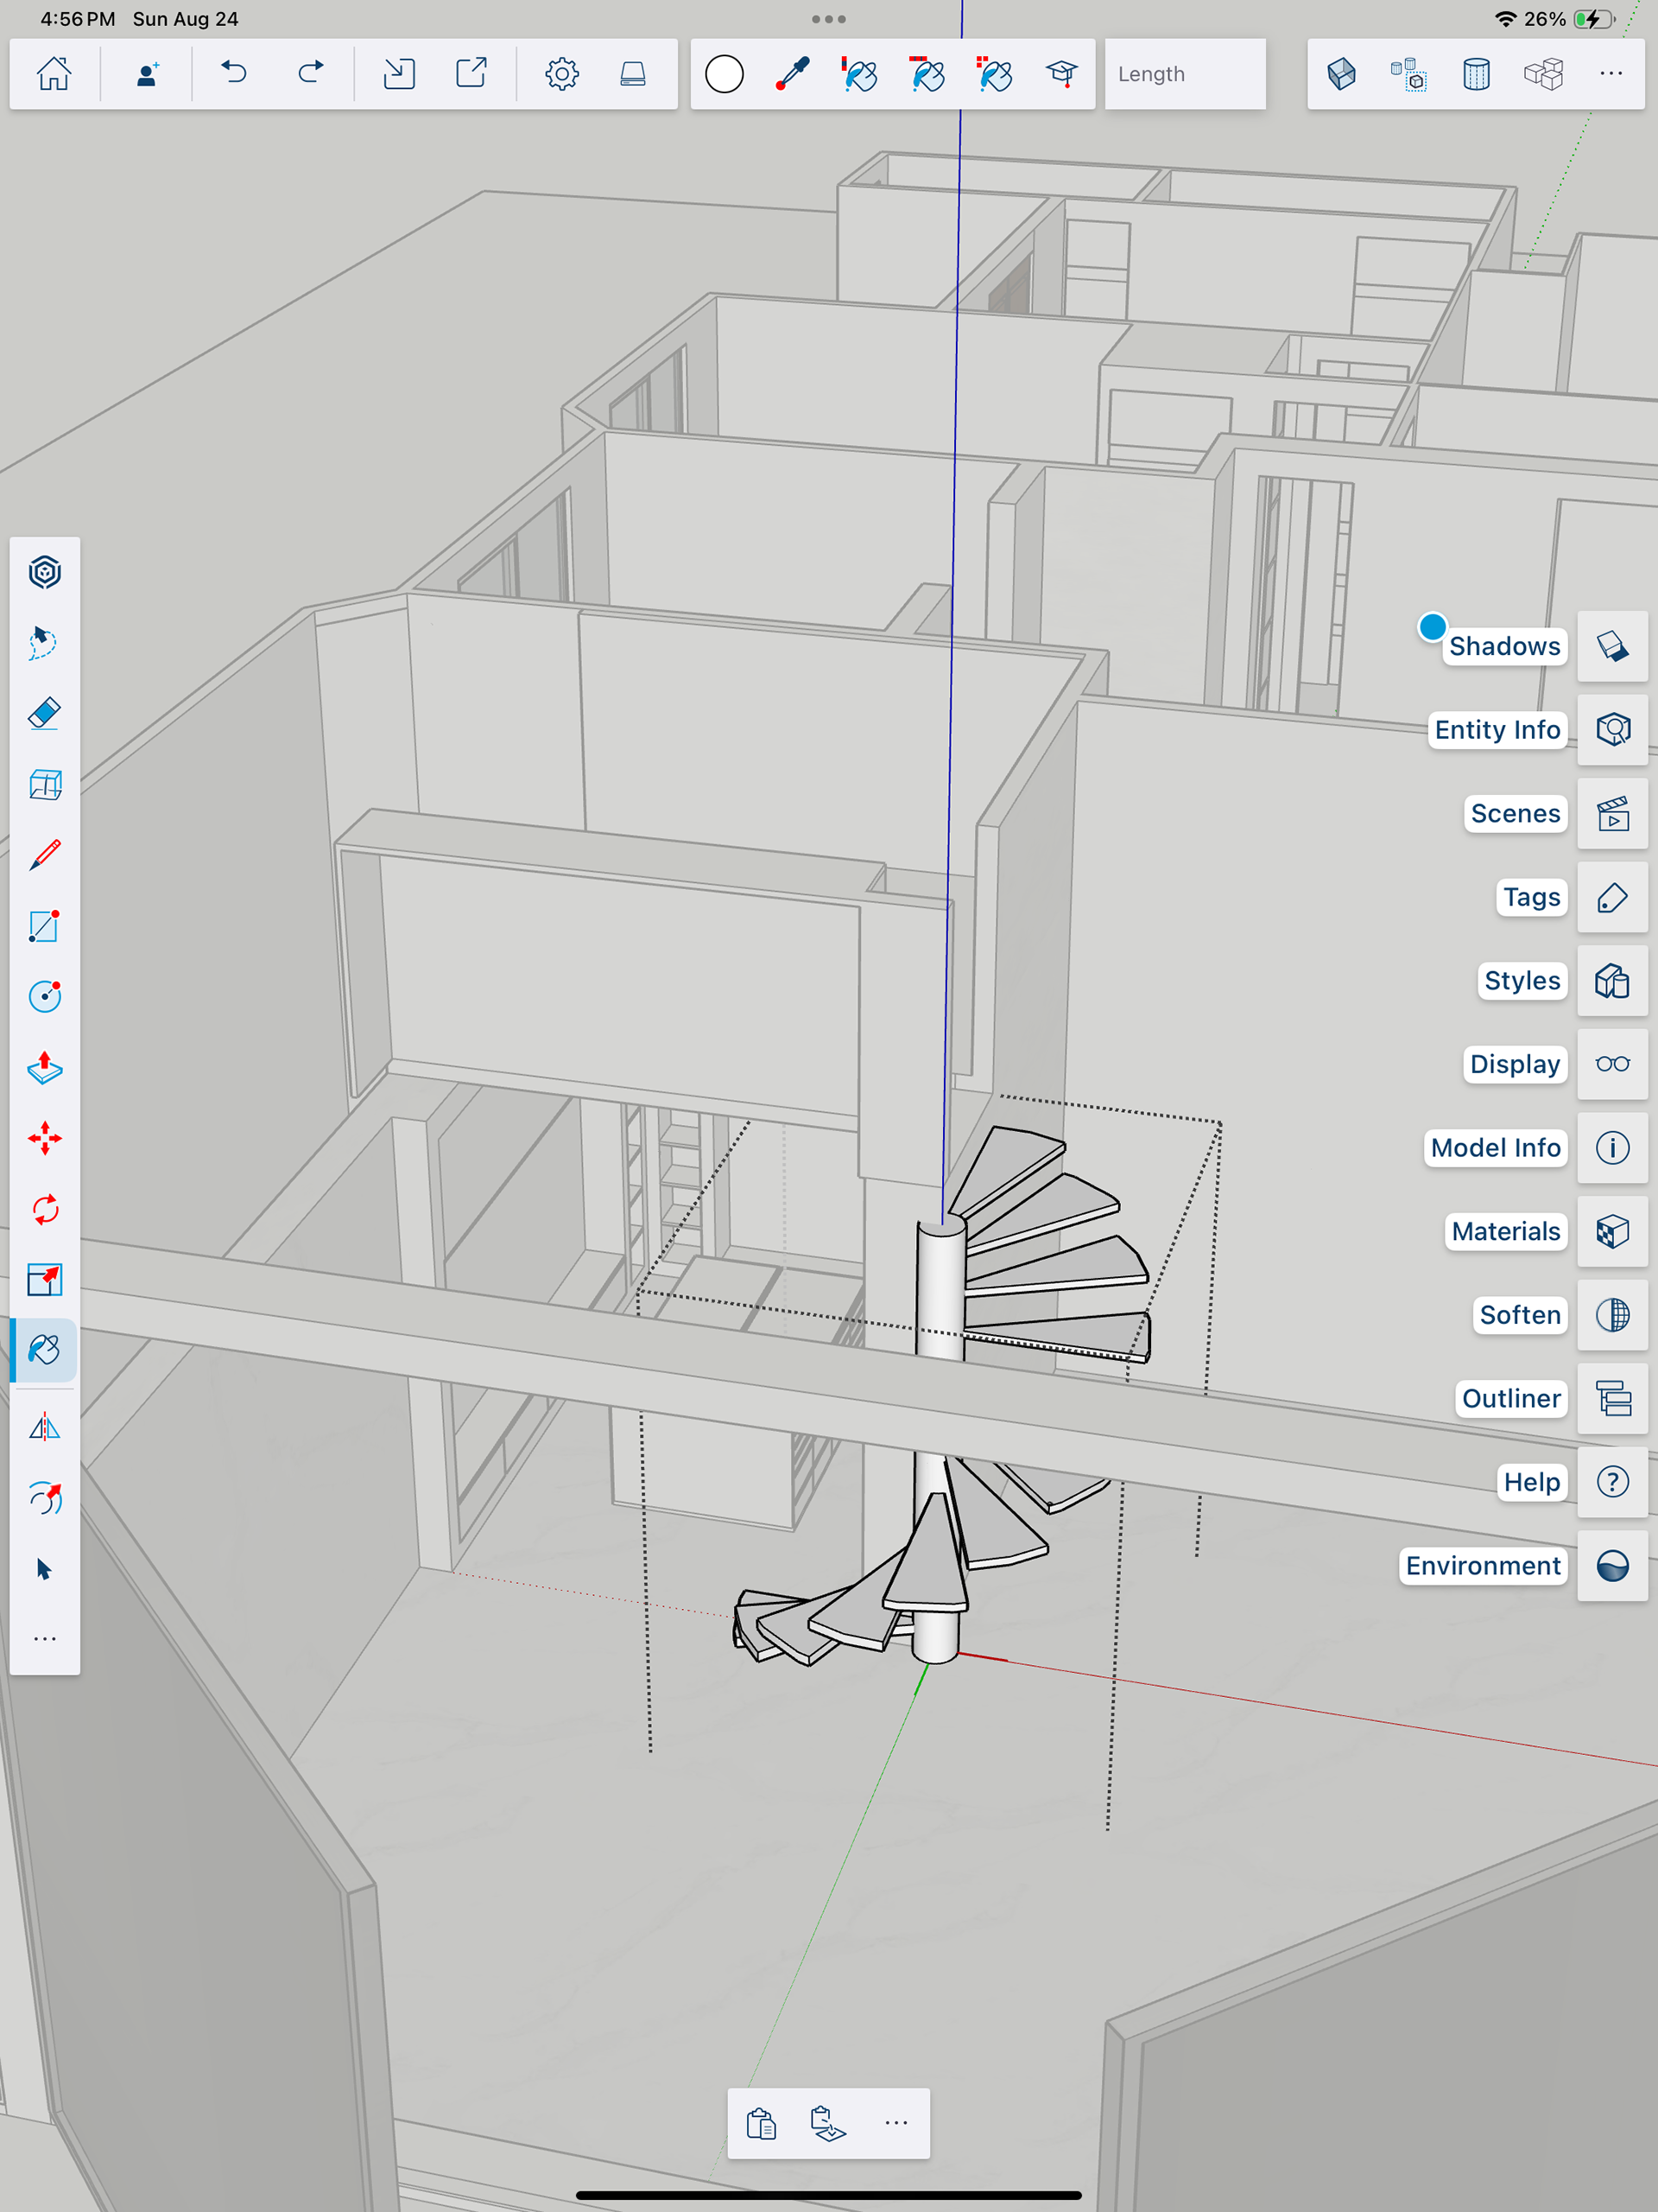Open the Entity Info panel
The width and height of the screenshot is (1658, 2212).
pyautogui.click(x=1611, y=730)
